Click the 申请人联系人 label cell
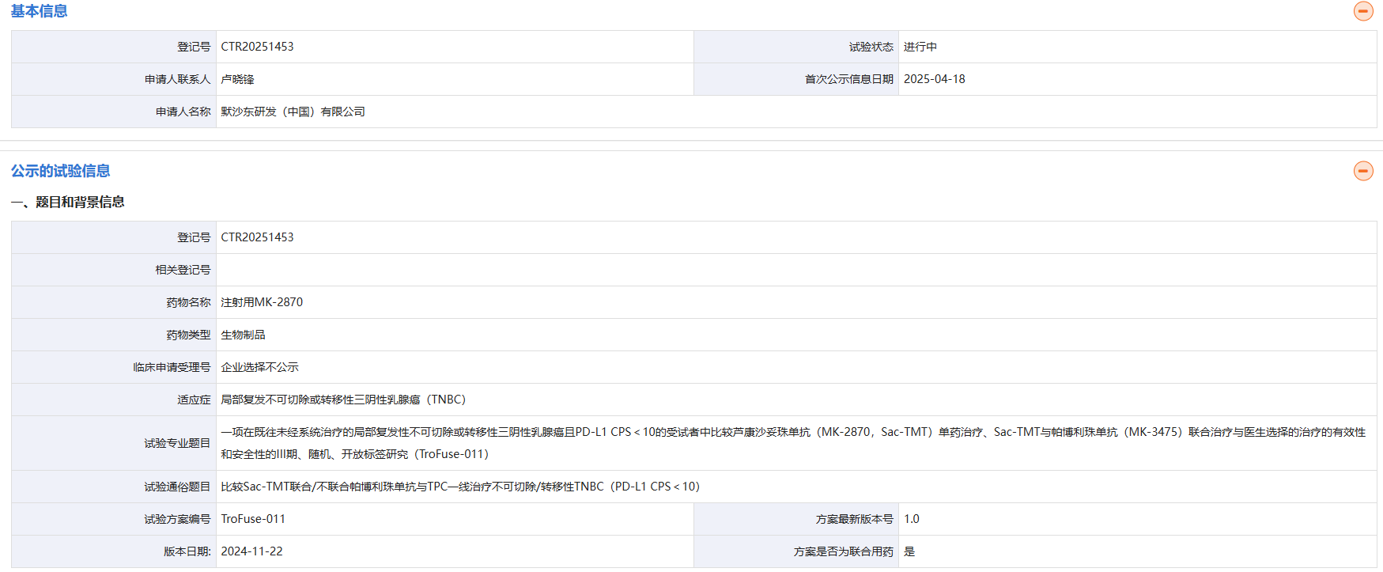 point(114,79)
